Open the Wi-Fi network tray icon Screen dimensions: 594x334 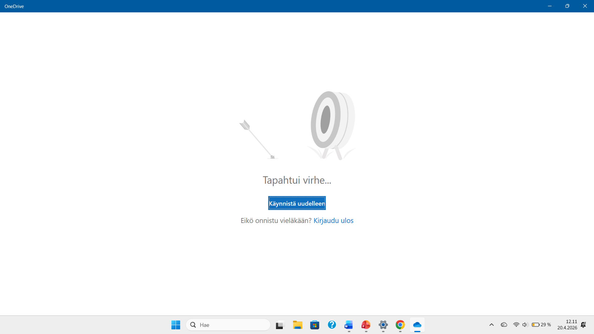pyautogui.click(x=516, y=325)
